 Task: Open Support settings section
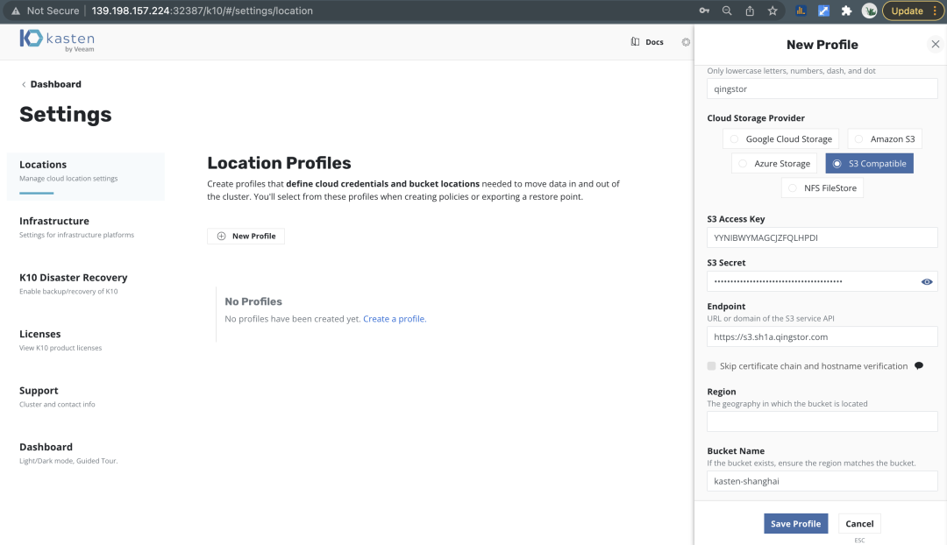coord(57,397)
